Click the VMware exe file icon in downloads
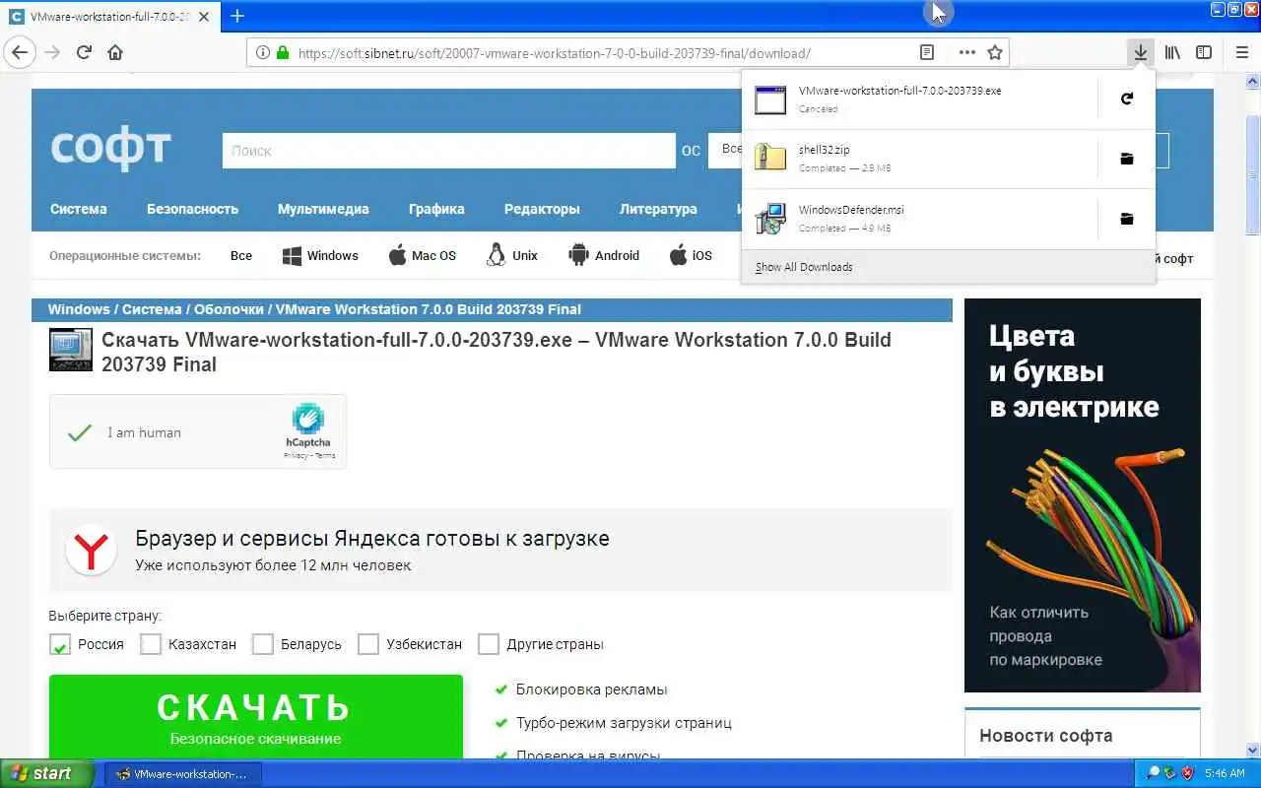The image size is (1261, 788). point(770,99)
